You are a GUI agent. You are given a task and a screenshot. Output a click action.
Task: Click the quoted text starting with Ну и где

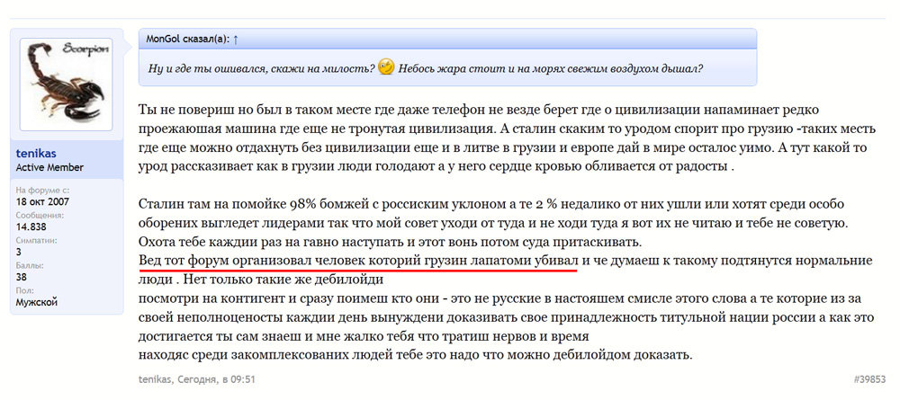tap(261, 68)
